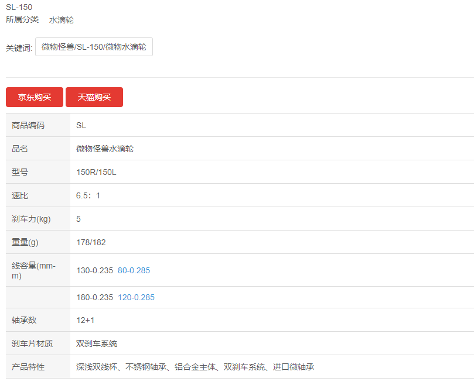Click the 京东购买 button
The image size is (474, 385).
pyautogui.click(x=35, y=97)
